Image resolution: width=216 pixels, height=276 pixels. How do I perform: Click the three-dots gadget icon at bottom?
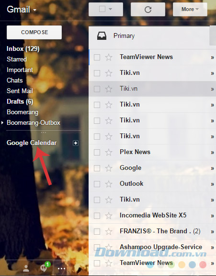click(61, 269)
